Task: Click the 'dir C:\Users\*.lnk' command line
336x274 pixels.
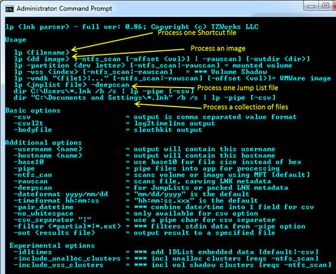Action: pyautogui.click(x=104, y=91)
